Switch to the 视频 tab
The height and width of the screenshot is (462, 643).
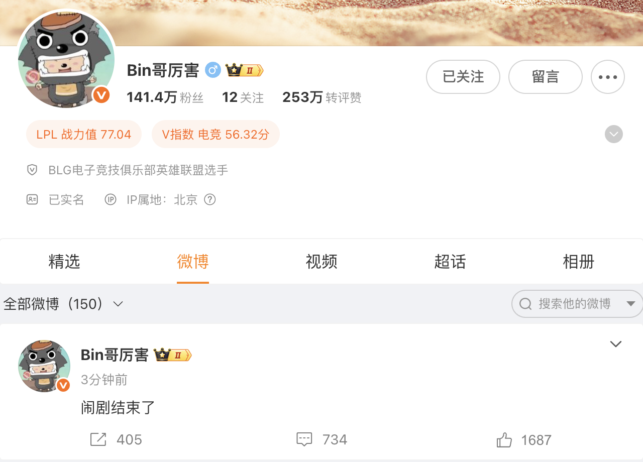tap(321, 262)
